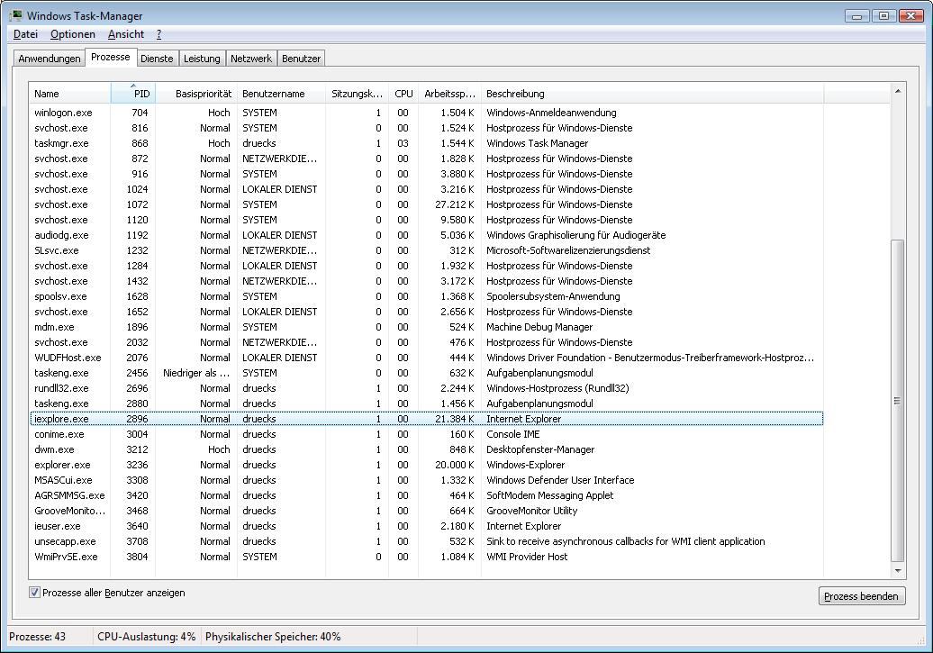Click the 27.212 K memory value

[x=455, y=204]
